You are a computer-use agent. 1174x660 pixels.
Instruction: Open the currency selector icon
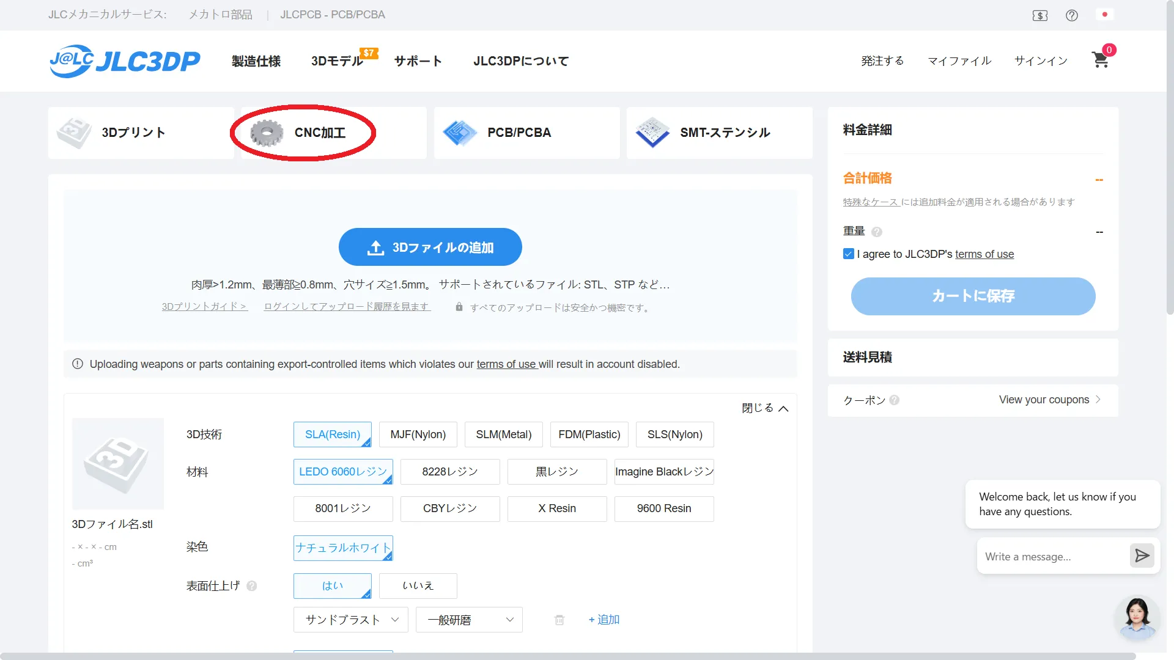pos(1040,15)
